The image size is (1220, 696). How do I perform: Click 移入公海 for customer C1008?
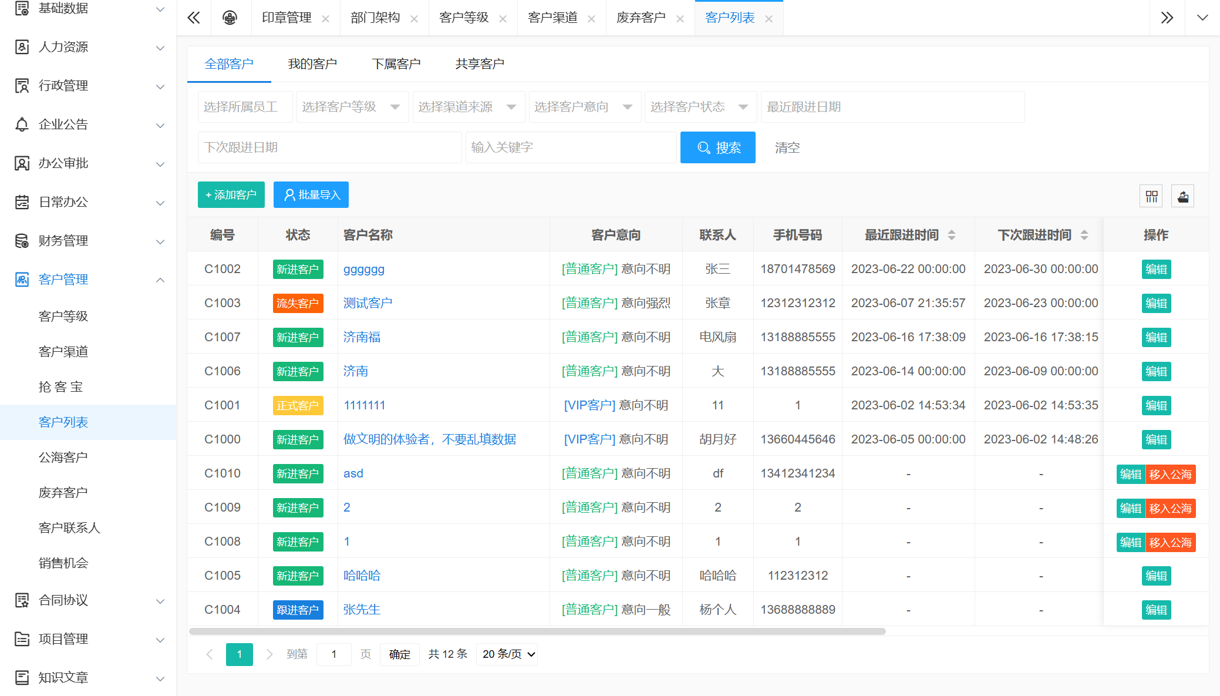coord(1170,542)
